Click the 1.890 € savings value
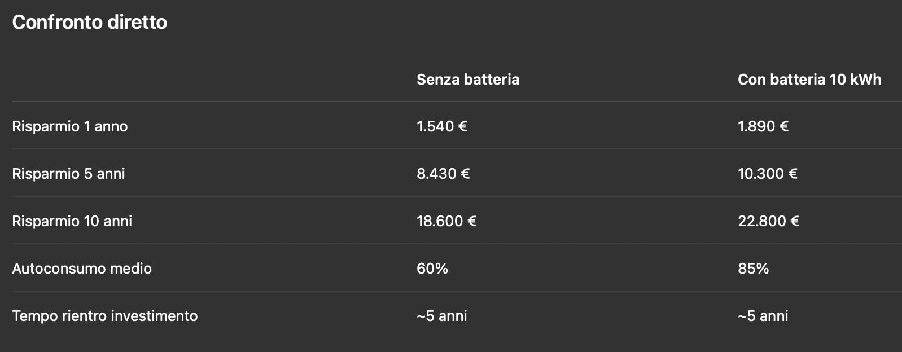 click(763, 126)
